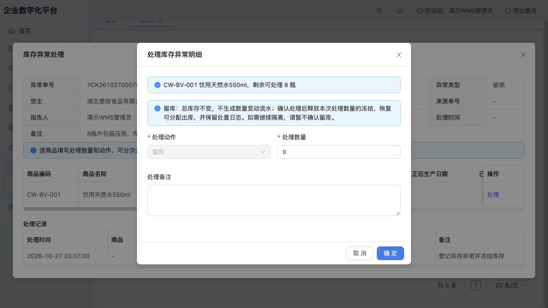This screenshot has height=308, width=548.
Task: Click the 异常类型 label cell
Action: click(458, 85)
